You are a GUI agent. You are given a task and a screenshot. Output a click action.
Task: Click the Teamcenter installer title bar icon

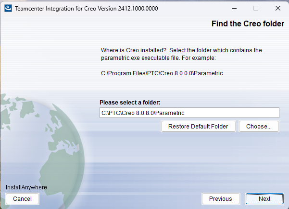coord(8,8)
